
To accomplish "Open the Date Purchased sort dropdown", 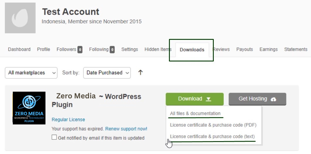I will coord(107,73).
